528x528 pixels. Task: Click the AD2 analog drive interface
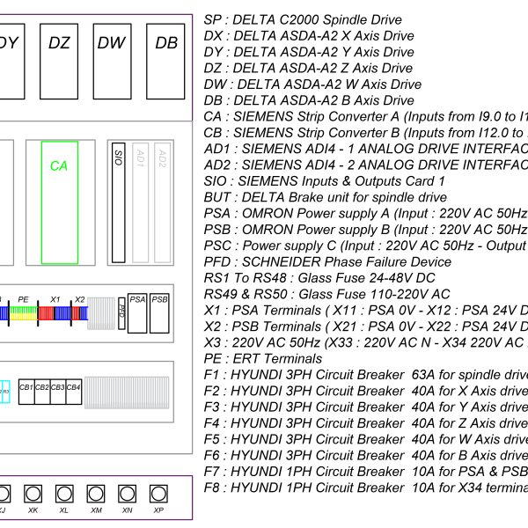[x=161, y=202]
